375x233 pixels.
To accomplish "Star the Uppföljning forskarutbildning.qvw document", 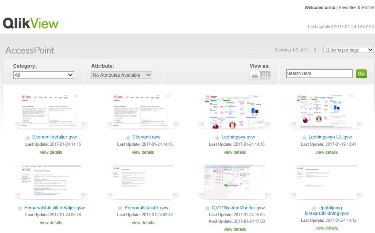I will tap(314, 208).
